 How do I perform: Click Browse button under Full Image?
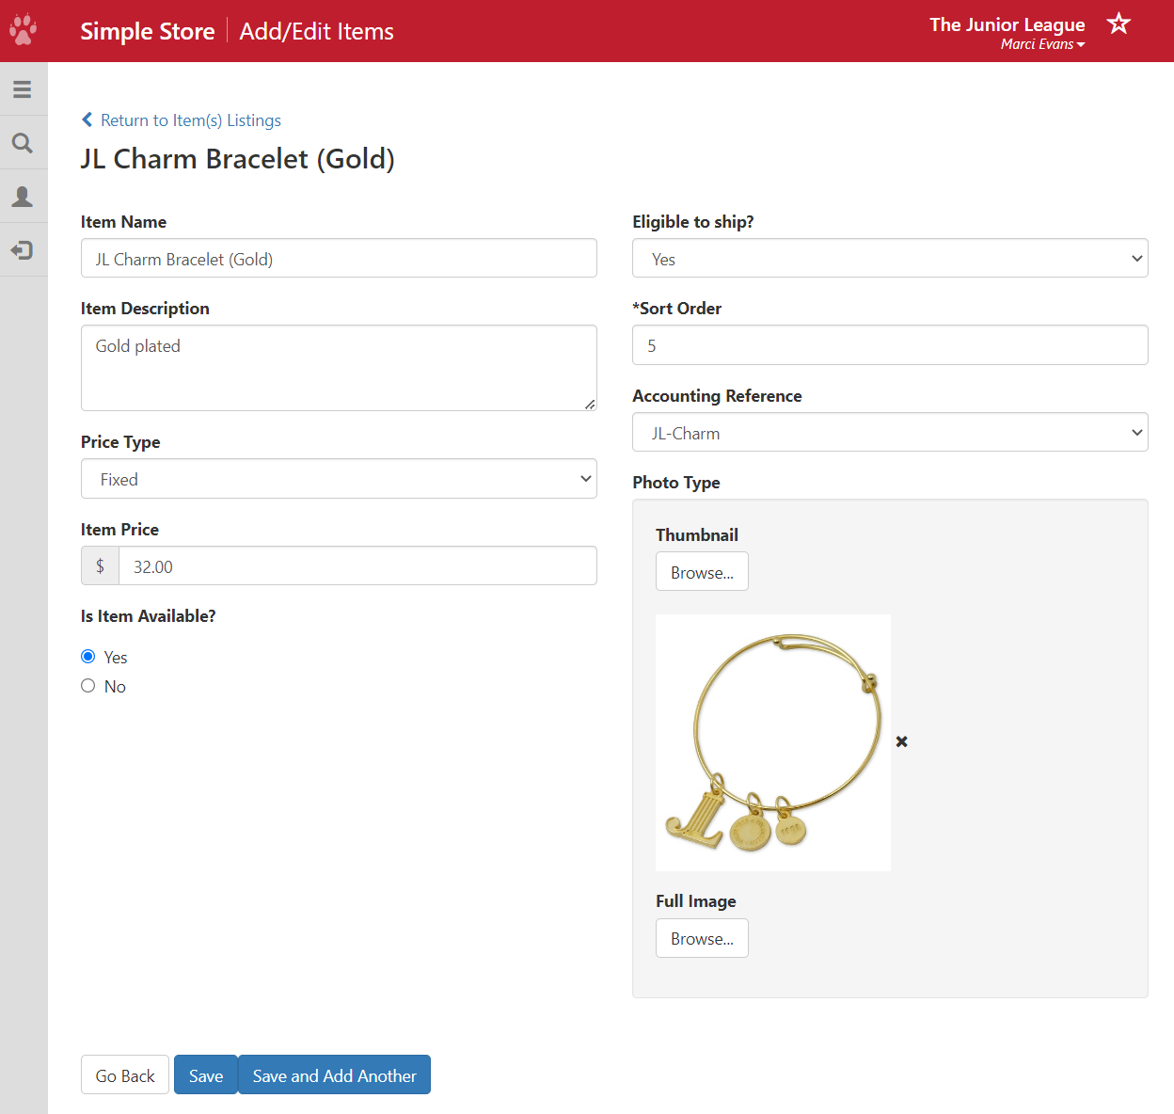(702, 938)
